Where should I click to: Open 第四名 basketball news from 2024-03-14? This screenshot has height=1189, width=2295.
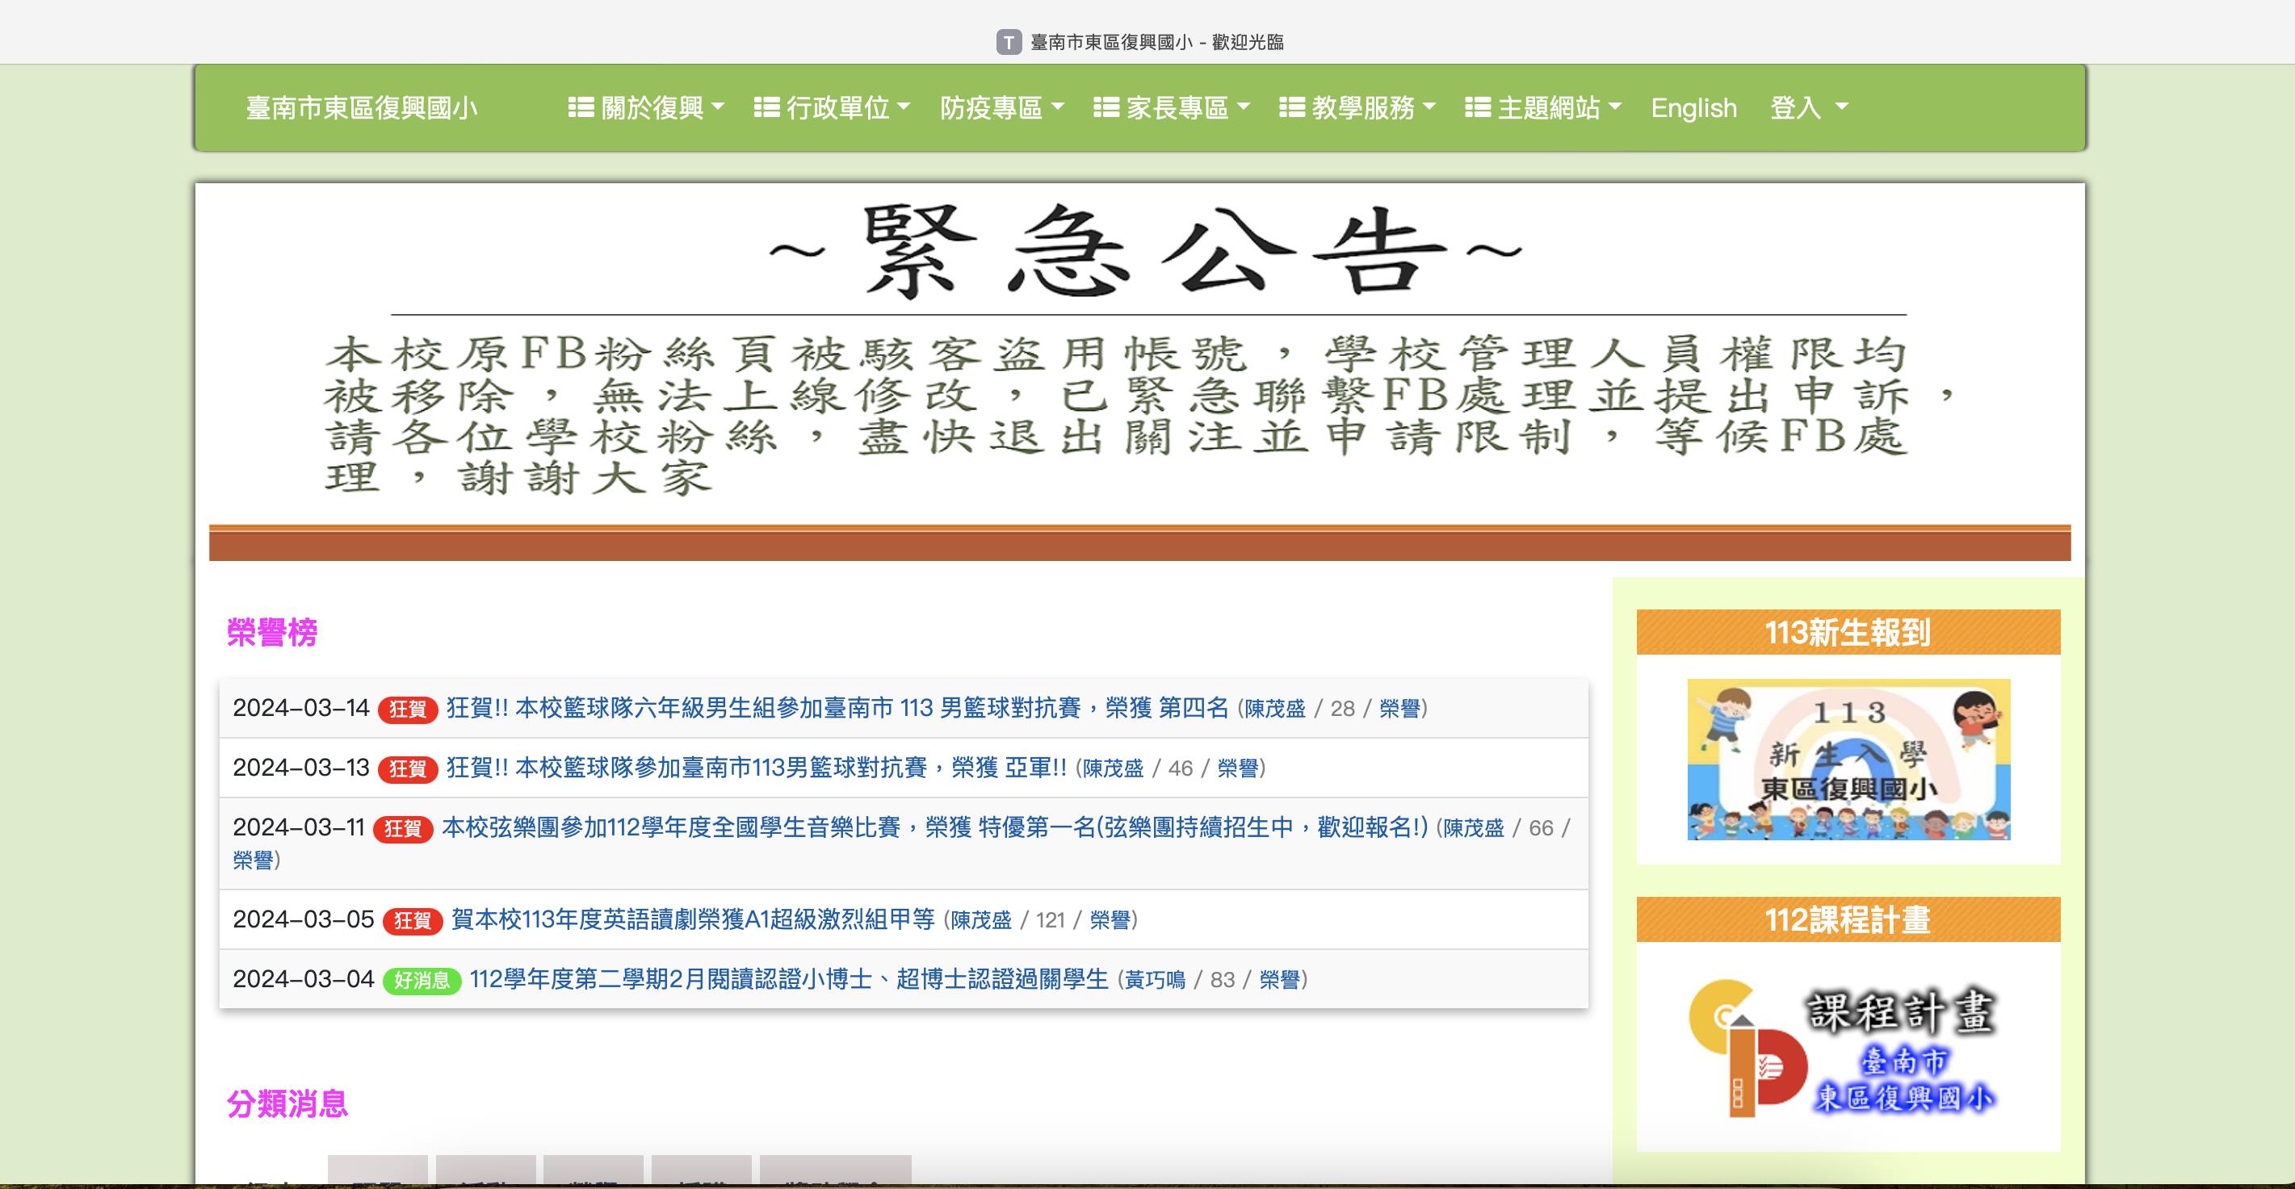(x=837, y=708)
